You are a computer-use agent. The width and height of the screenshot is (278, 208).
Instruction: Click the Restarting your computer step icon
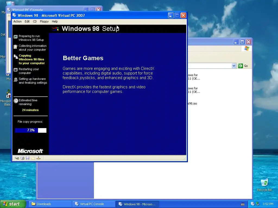tap(15, 70)
